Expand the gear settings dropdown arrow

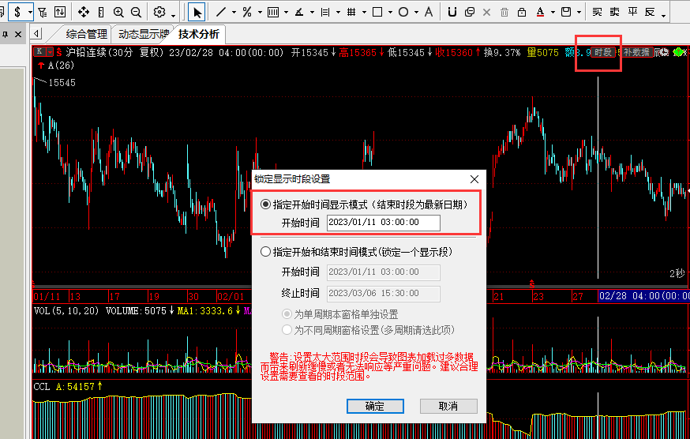tap(173, 13)
